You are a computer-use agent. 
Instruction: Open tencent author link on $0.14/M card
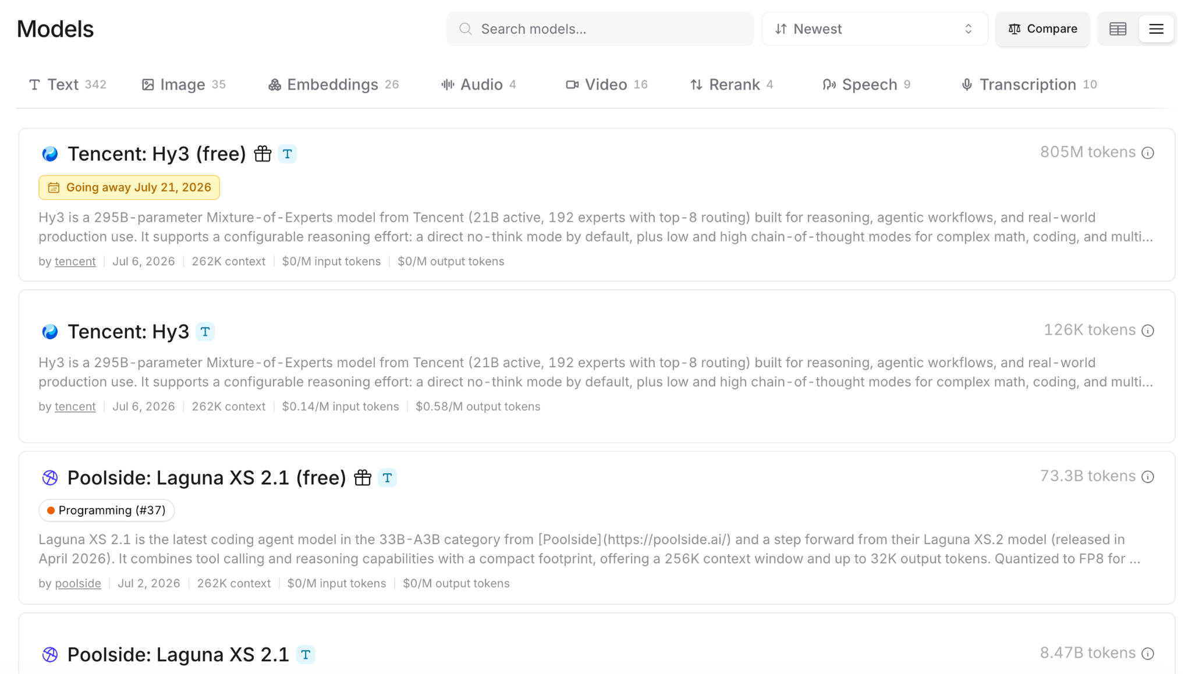pyautogui.click(x=75, y=406)
